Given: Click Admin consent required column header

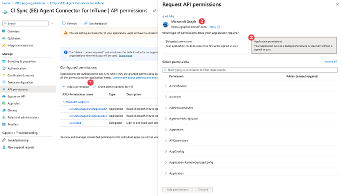Looking at the screenshot, I should [302, 76].
